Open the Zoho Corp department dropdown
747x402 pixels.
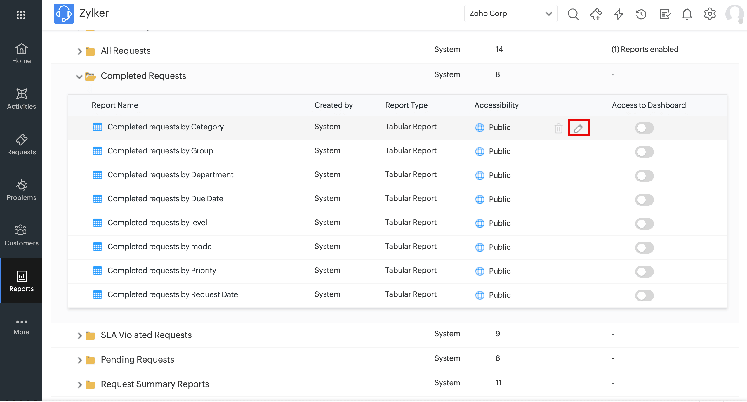510,13
